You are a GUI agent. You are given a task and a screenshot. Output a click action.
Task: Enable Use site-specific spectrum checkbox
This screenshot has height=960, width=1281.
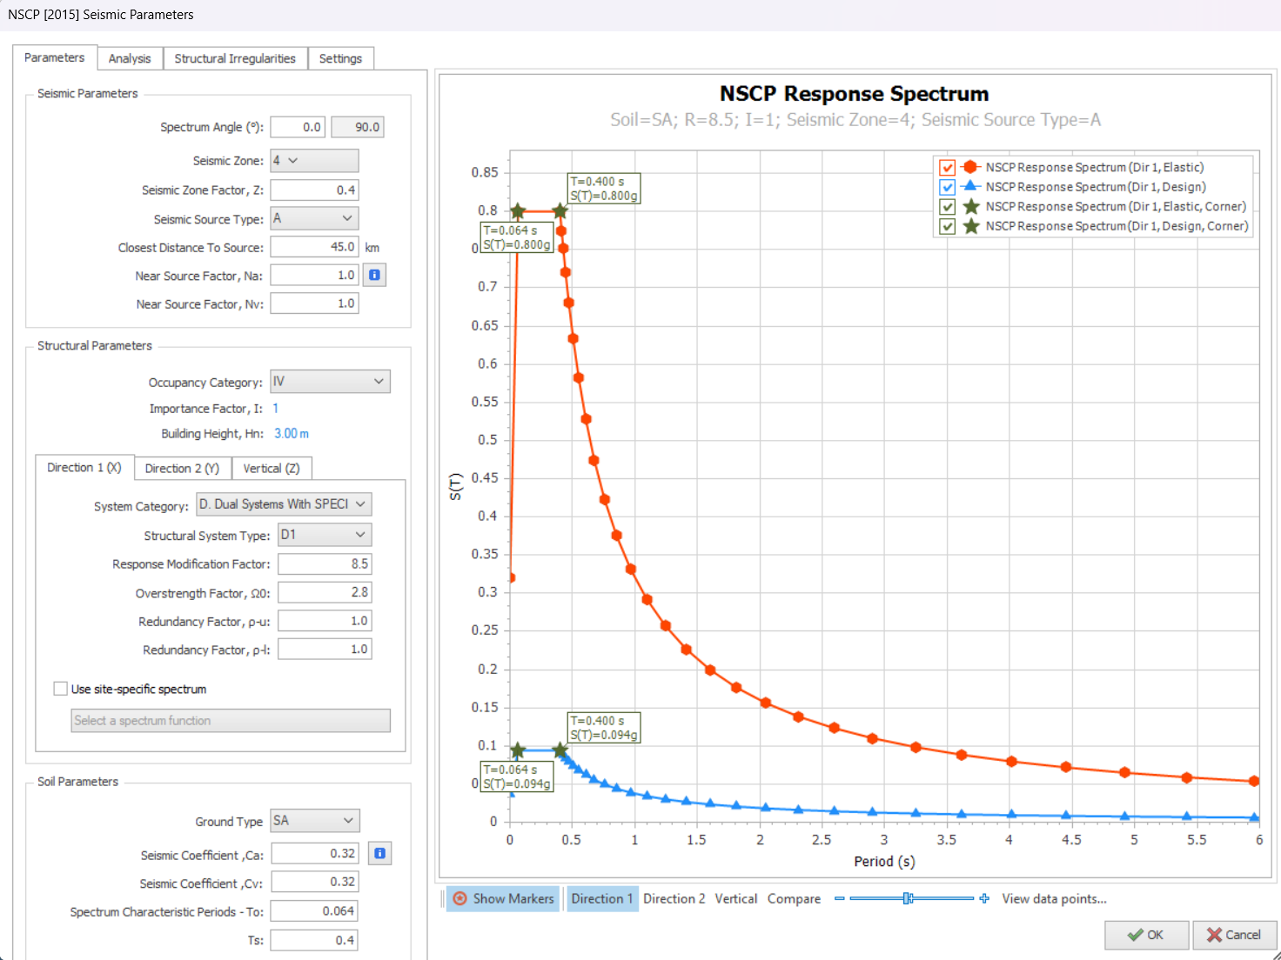pyautogui.click(x=61, y=689)
